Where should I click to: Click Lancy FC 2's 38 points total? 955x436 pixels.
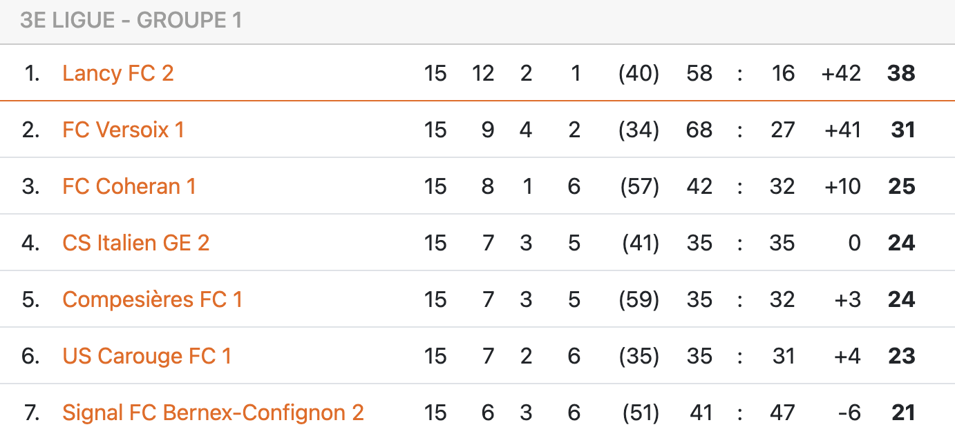[x=901, y=73]
